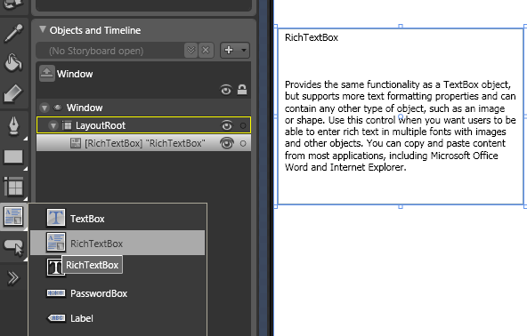Choose the TextBlock T icon in flyout
The height and width of the screenshot is (336, 527).
pos(54,268)
